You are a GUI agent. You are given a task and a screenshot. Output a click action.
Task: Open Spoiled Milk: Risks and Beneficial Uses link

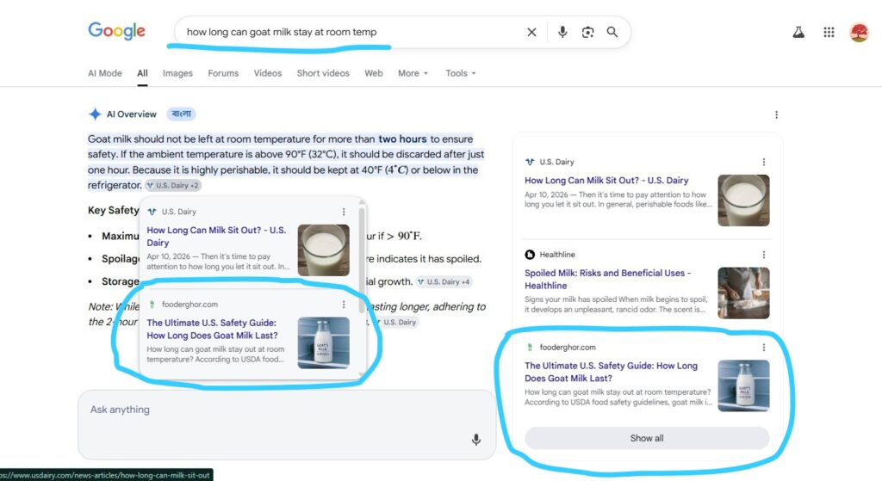coord(607,280)
